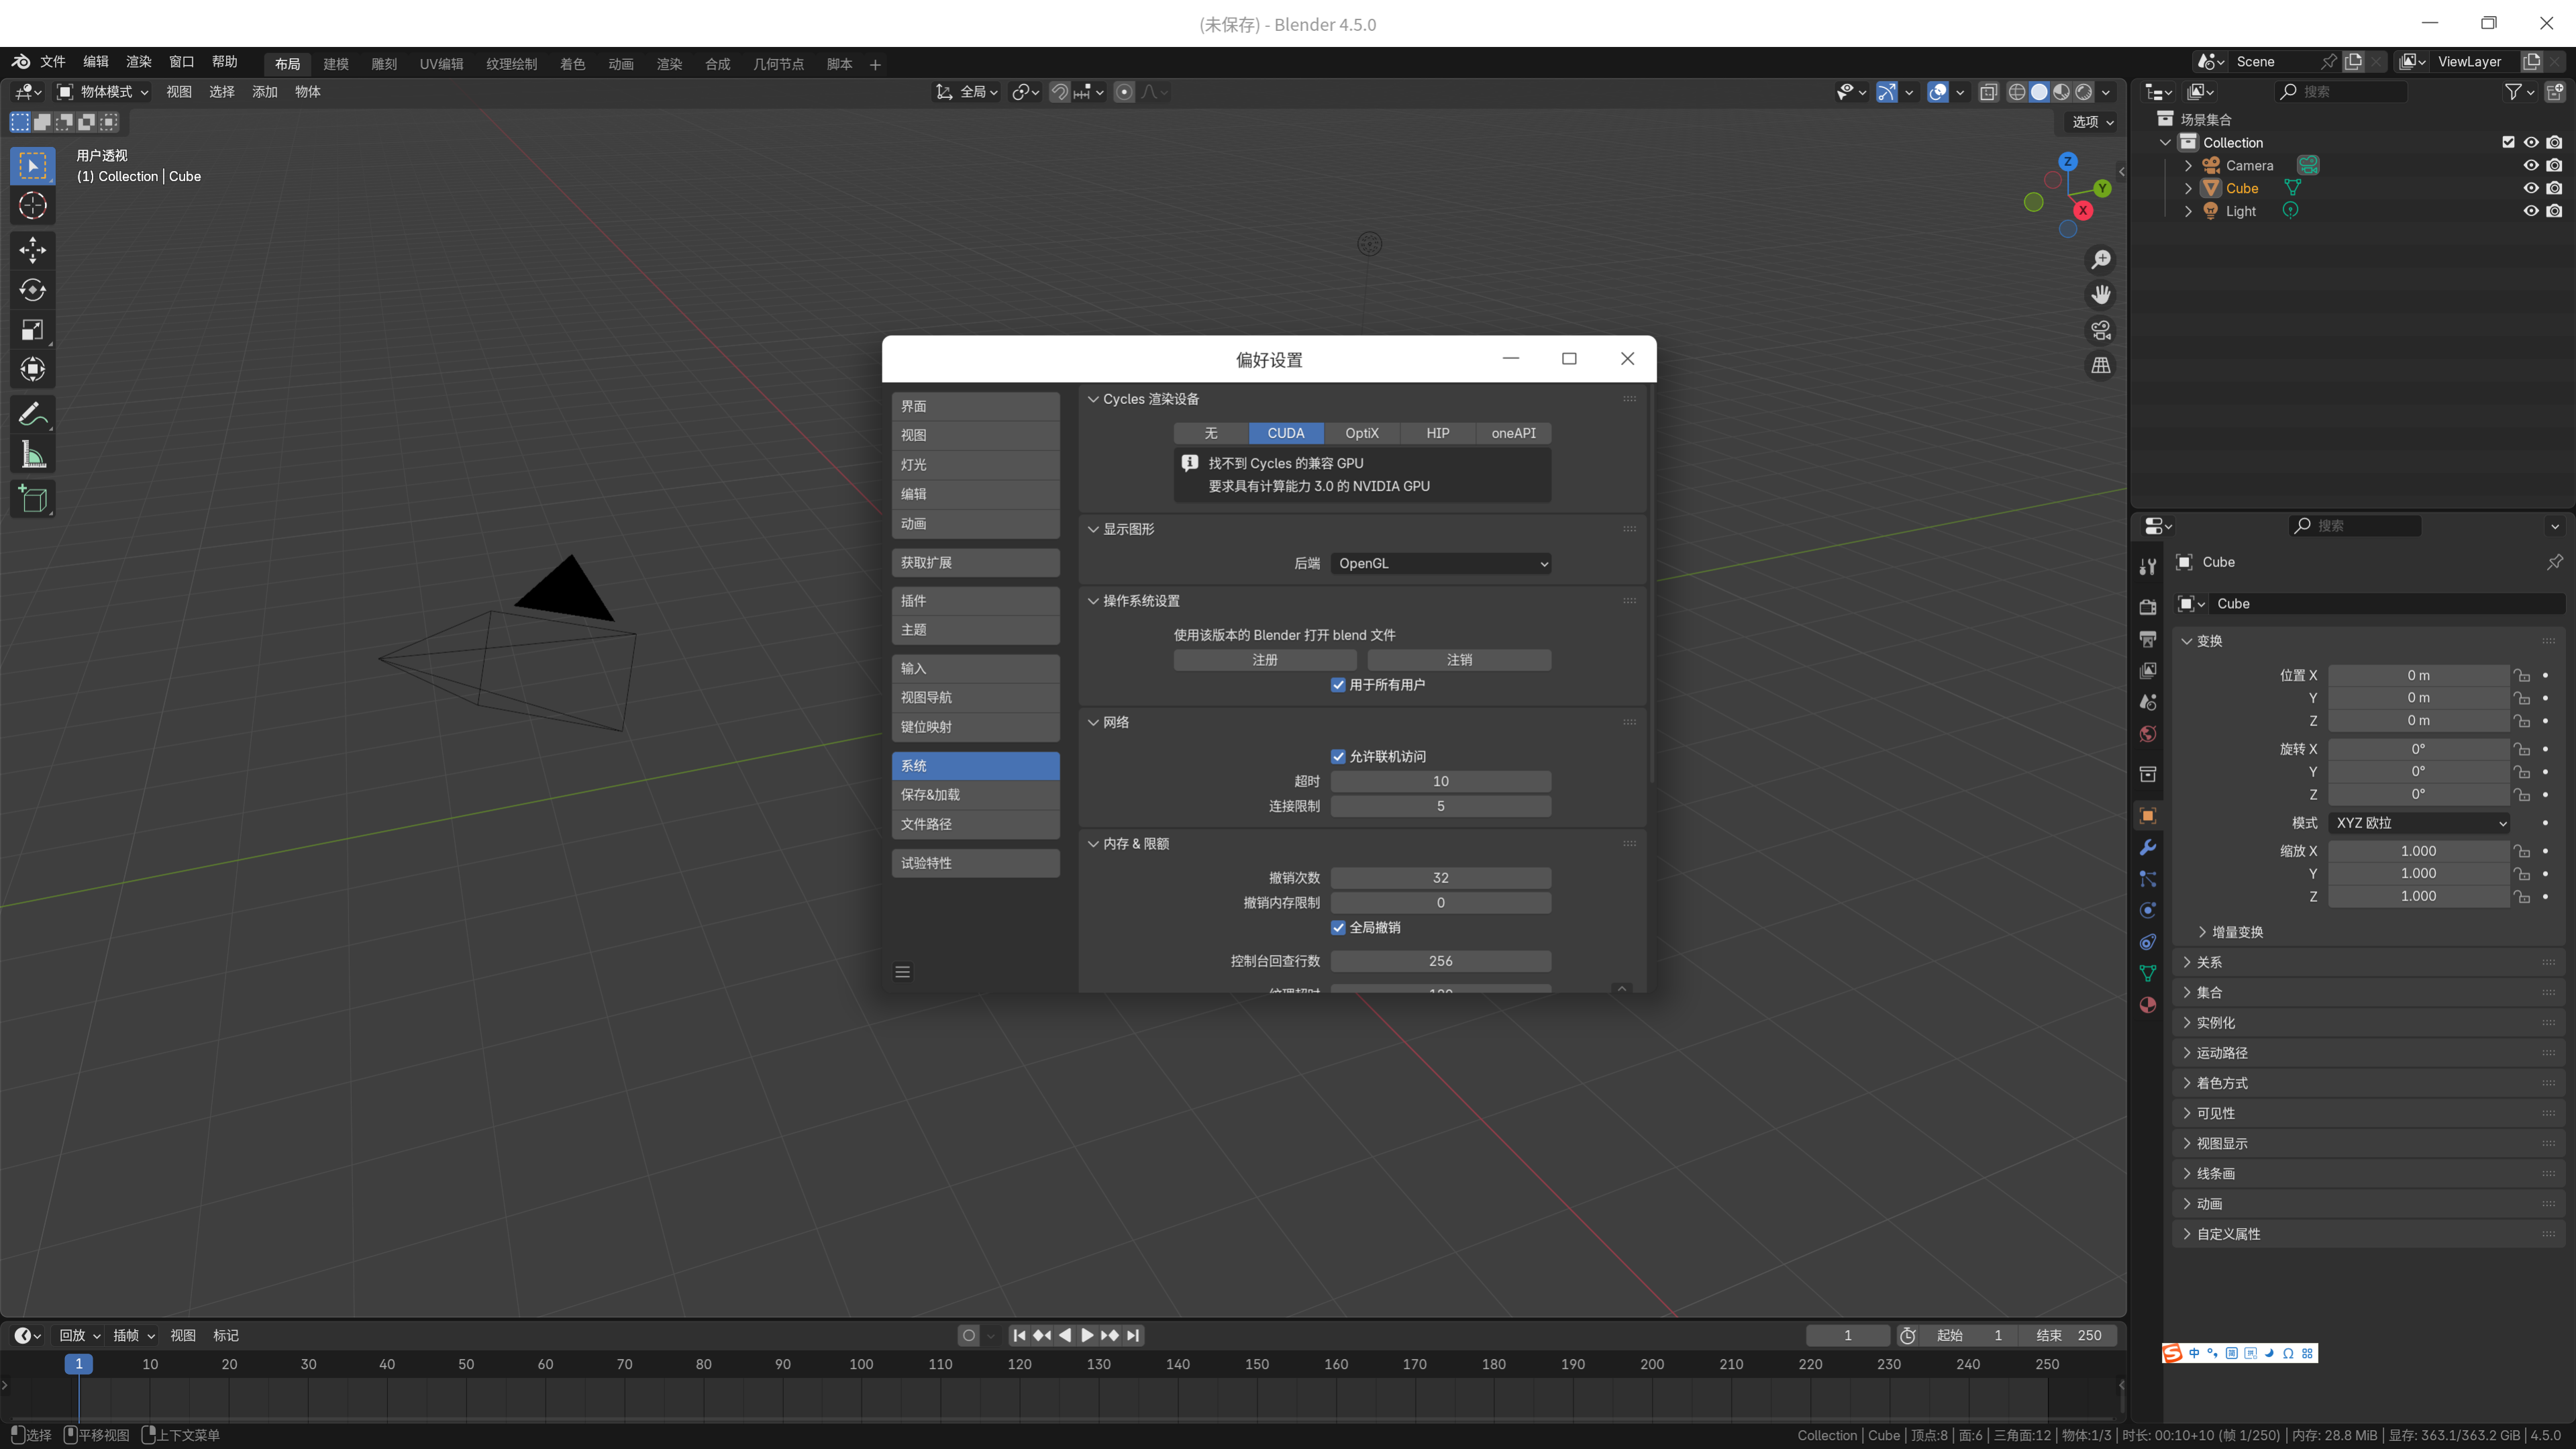This screenshot has height=1449, width=2576.
Task: Uncheck 全局撤销 checkbox
Action: pyautogui.click(x=1338, y=928)
